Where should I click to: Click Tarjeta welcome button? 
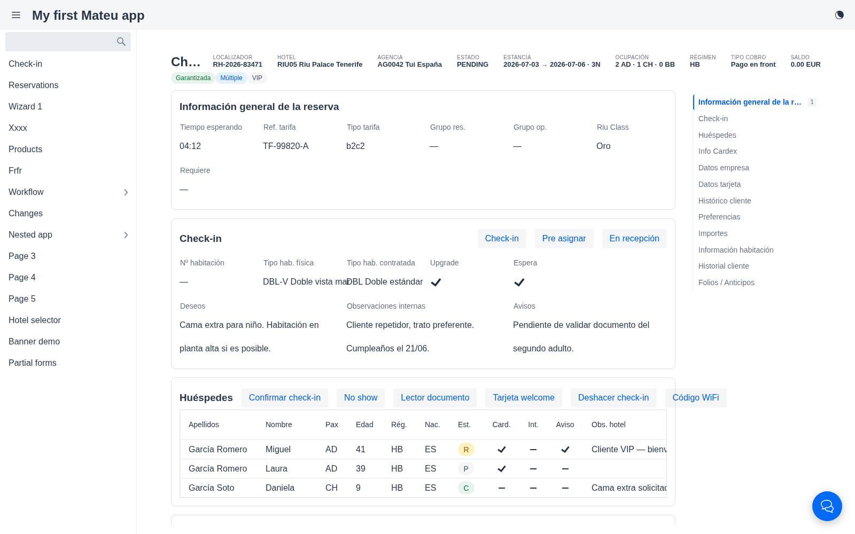(524, 398)
